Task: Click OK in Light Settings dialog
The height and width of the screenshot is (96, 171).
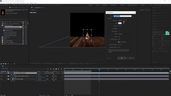Action: coord(122,58)
